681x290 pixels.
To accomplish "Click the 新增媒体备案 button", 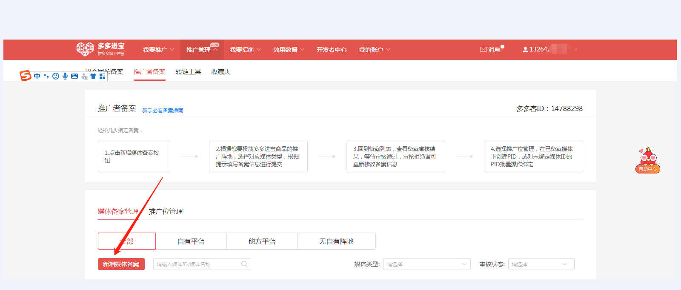I will pyautogui.click(x=121, y=264).
